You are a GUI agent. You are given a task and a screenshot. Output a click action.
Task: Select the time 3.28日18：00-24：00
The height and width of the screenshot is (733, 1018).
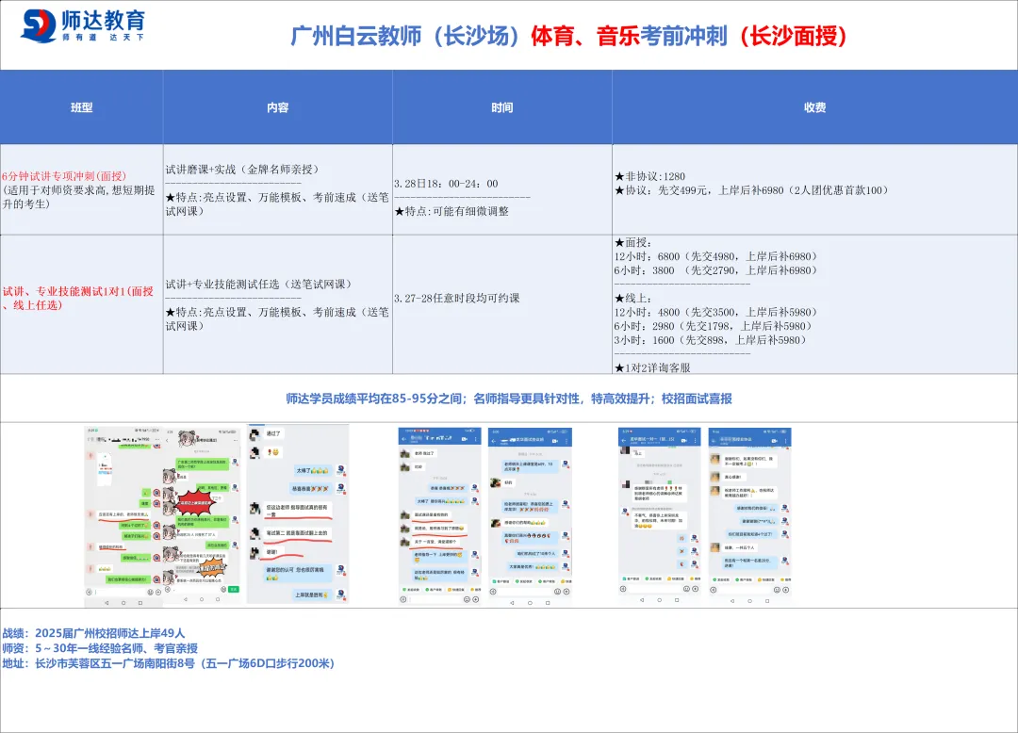coord(446,184)
